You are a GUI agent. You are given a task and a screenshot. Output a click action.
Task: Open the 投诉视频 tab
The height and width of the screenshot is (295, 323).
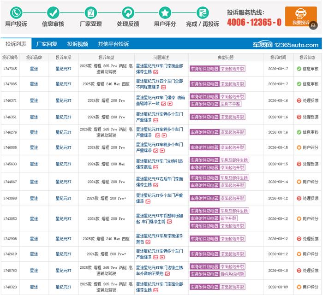click(78, 44)
